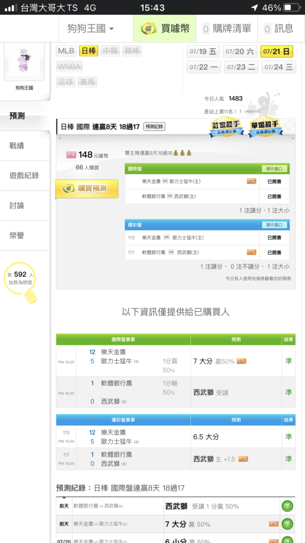Select the 賽馬 filter
This screenshot has height=543, width=305.
[87, 82]
